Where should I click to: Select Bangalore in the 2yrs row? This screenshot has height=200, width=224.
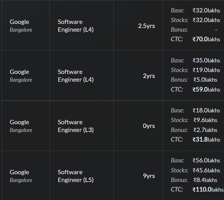21,80
